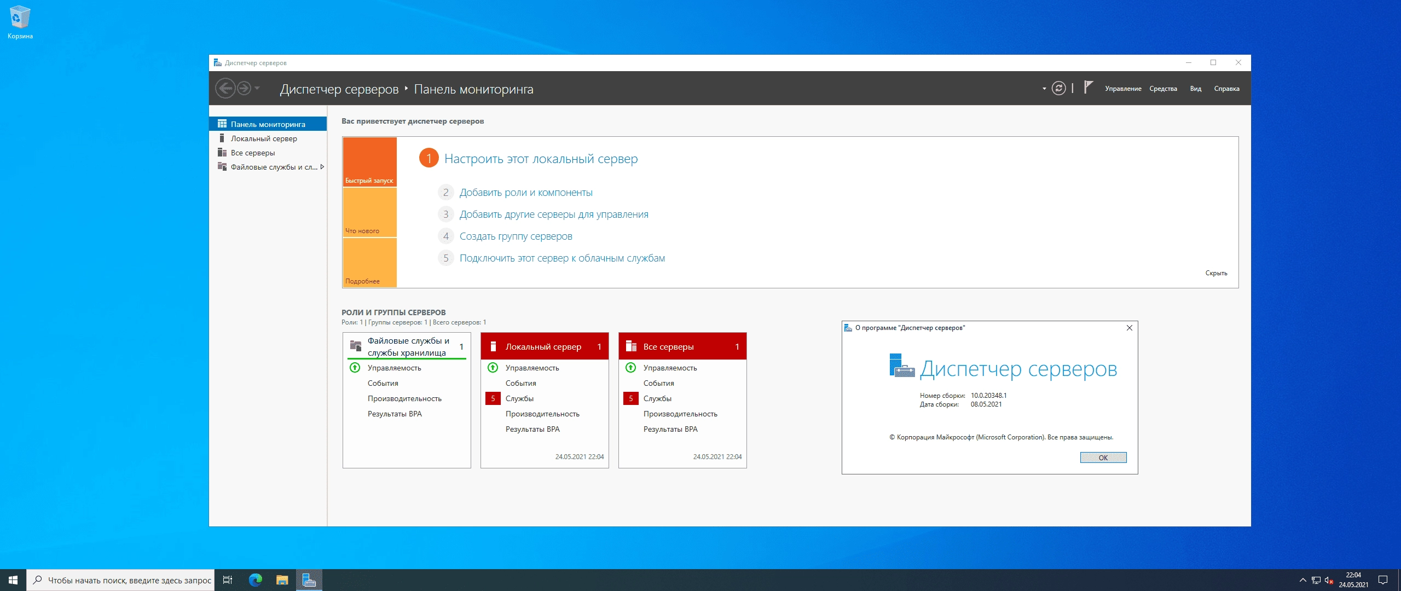Click orange step 1 circle icon

tap(429, 159)
